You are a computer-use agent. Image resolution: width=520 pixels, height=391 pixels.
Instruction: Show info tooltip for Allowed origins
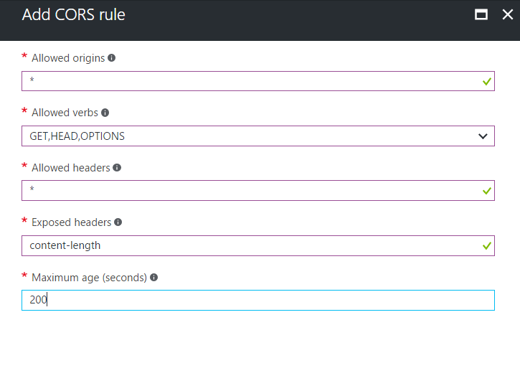tap(111, 58)
